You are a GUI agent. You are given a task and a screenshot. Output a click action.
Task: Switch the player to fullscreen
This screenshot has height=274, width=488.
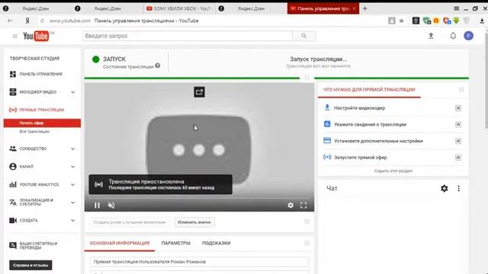(x=303, y=205)
